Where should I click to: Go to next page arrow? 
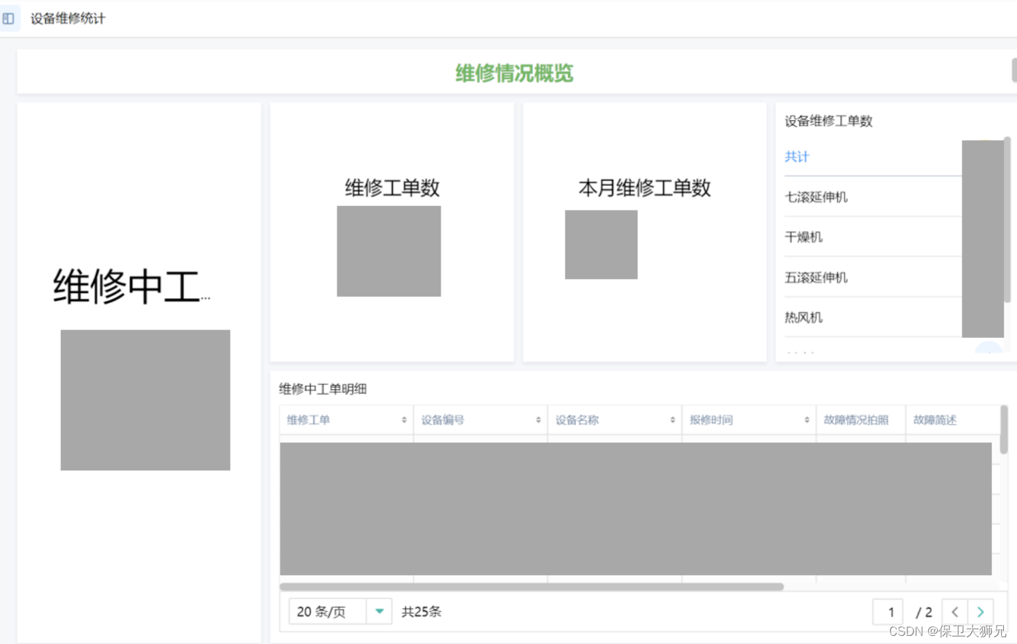(981, 612)
